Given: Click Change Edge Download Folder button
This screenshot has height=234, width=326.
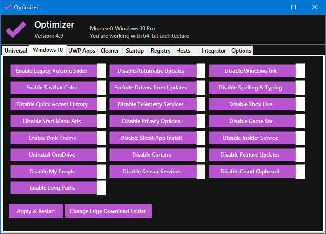Looking at the screenshot, I should (108, 211).
